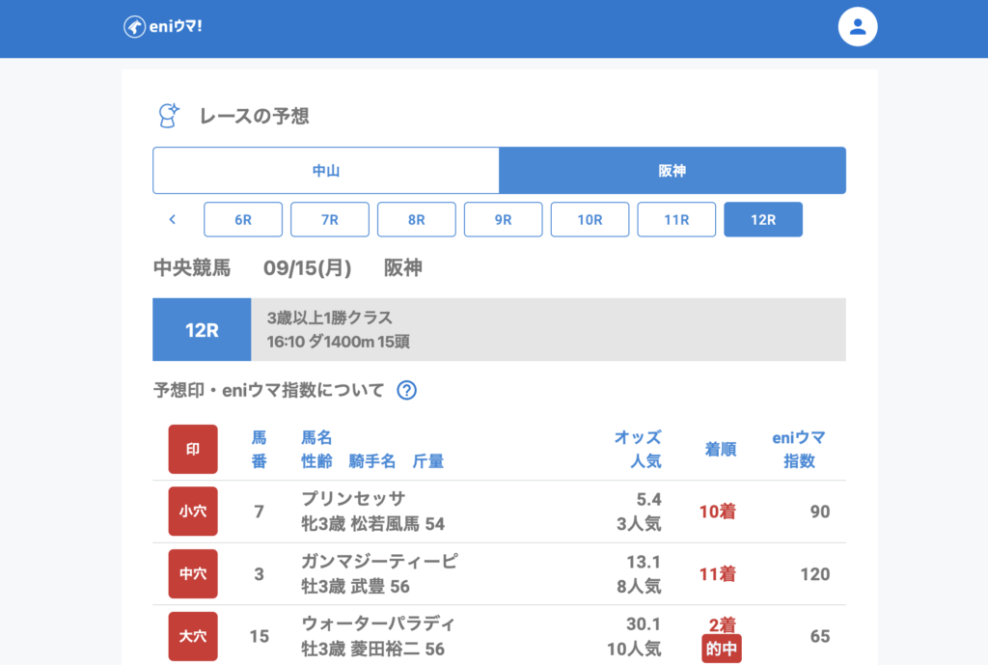Go to race 9R
Image resolution: width=988 pixels, height=665 pixels.
point(504,219)
